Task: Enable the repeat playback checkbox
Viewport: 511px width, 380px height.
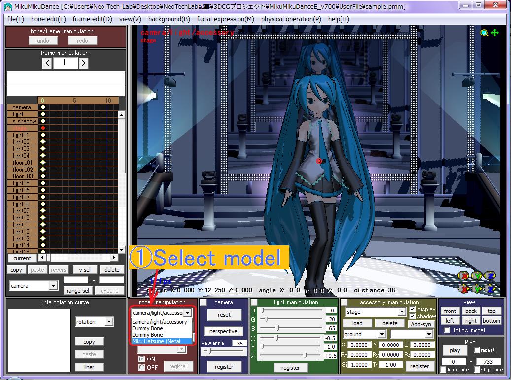Action: click(477, 350)
